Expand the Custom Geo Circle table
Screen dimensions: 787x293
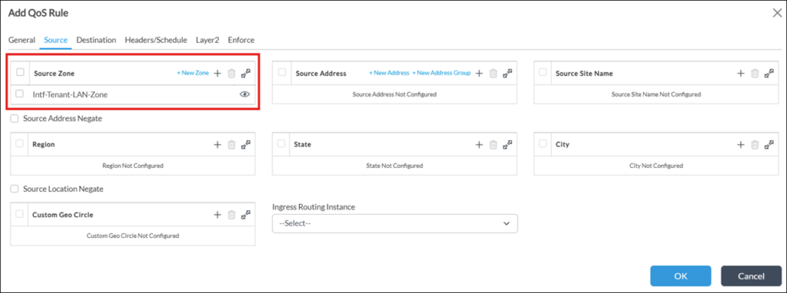pyautogui.click(x=246, y=214)
